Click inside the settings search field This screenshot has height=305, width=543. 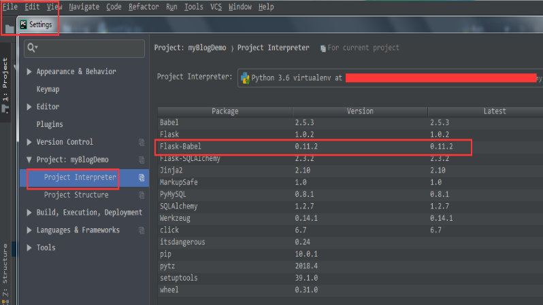click(x=88, y=48)
